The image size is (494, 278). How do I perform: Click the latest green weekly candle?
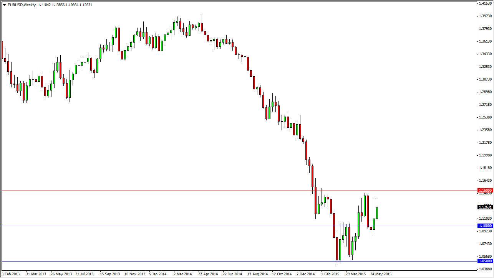(x=377, y=213)
